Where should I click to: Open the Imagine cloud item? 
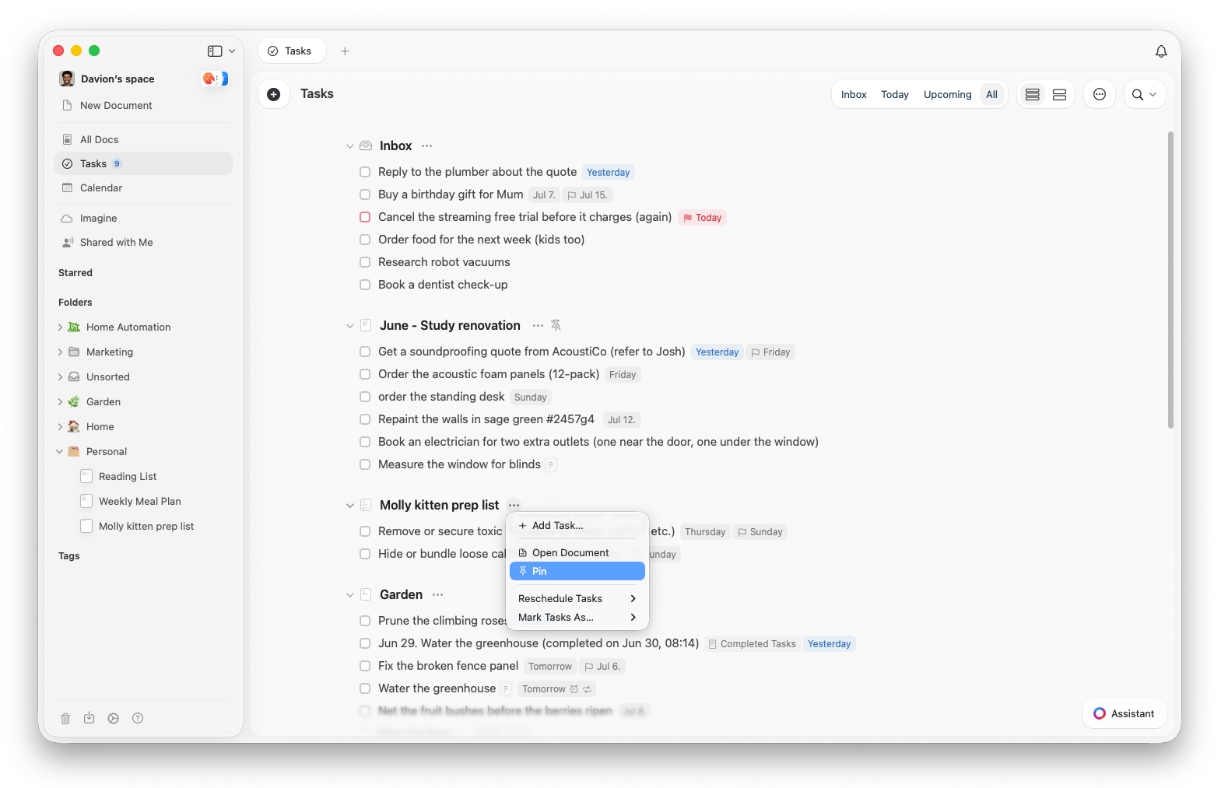(x=98, y=219)
